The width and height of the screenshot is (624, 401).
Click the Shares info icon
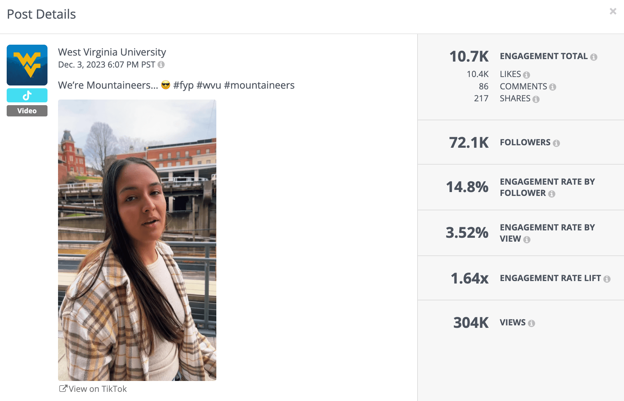pyautogui.click(x=536, y=99)
